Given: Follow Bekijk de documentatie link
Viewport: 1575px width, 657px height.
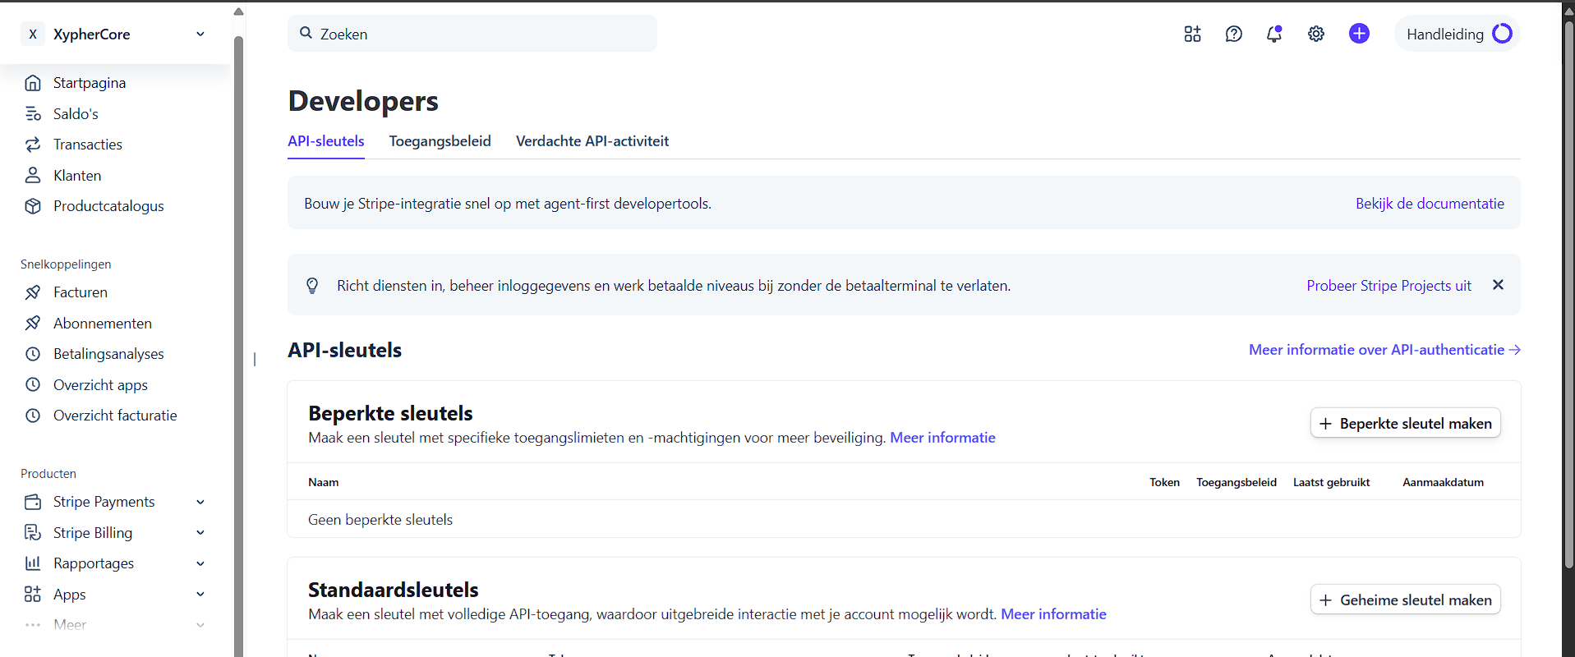Looking at the screenshot, I should coord(1430,204).
